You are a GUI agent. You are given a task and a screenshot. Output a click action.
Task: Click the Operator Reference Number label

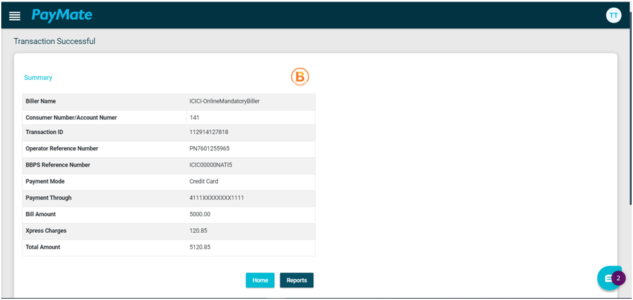tap(62, 148)
